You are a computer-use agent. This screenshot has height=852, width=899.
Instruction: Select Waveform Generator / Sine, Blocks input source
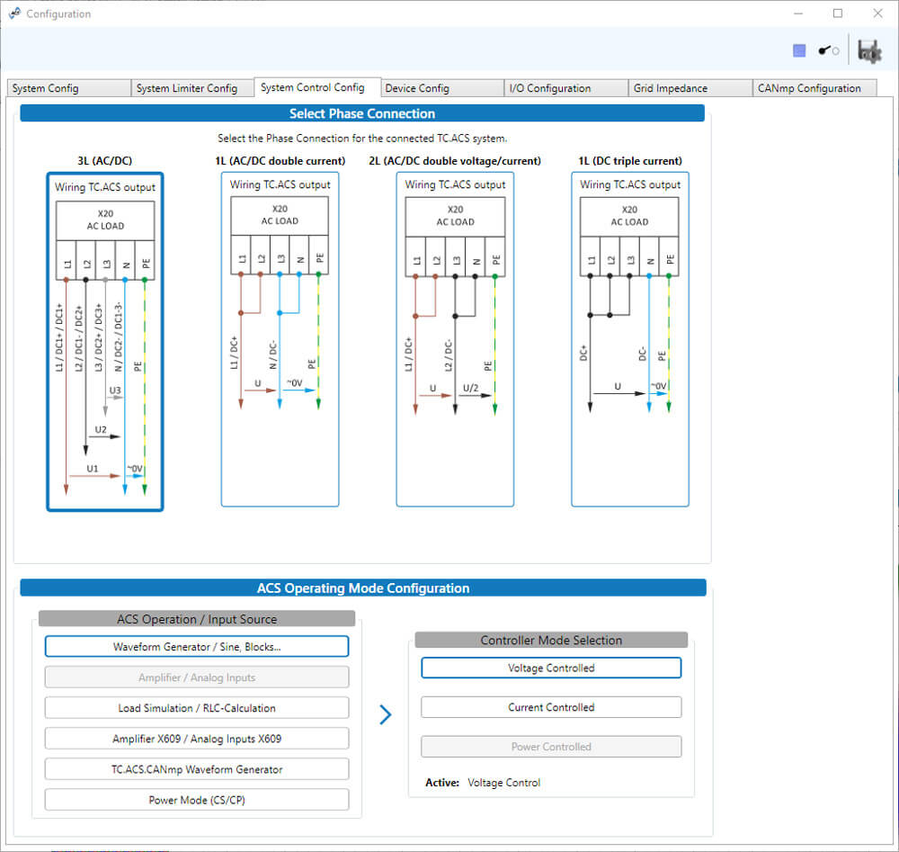point(197,647)
